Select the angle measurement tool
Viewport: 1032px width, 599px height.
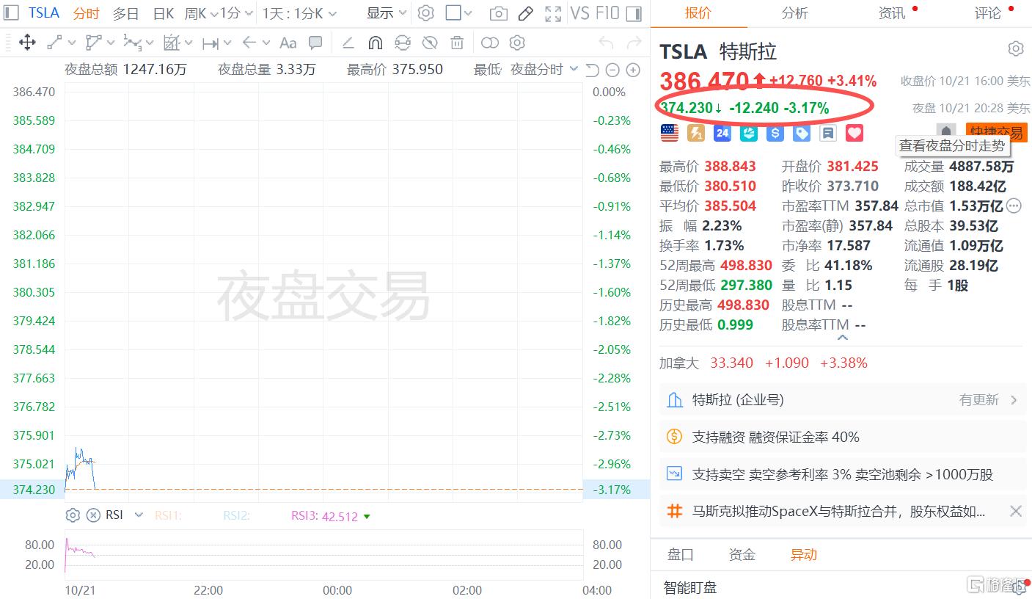(349, 43)
